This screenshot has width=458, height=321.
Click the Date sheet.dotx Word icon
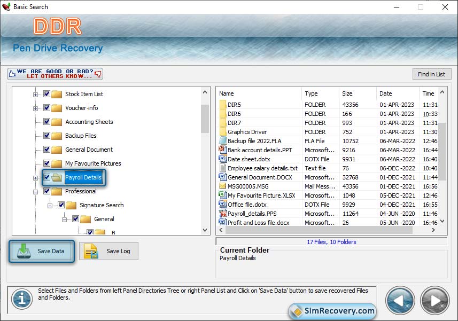223,159
